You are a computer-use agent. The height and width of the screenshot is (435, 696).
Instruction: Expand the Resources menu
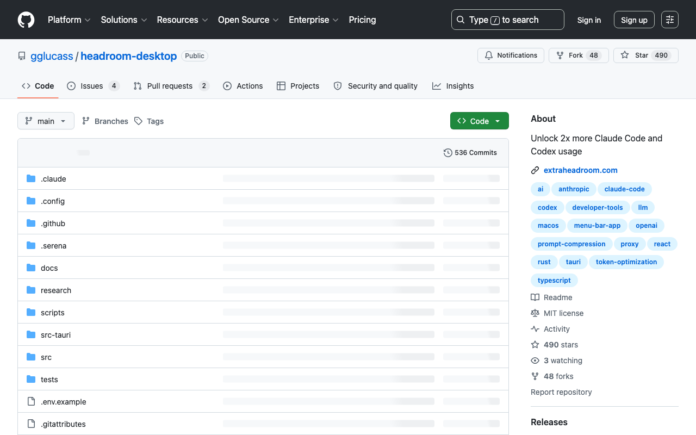[x=182, y=20]
